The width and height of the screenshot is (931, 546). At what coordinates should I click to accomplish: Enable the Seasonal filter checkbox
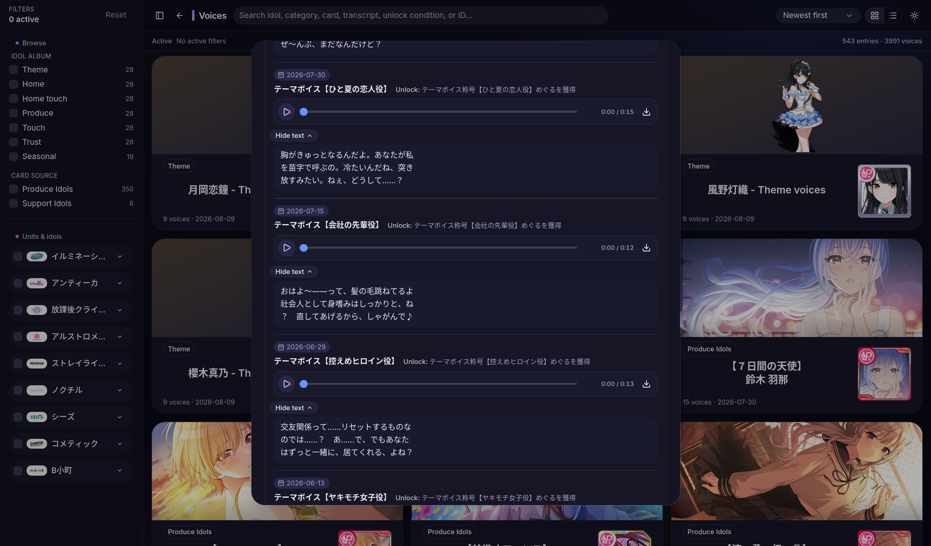tap(14, 157)
